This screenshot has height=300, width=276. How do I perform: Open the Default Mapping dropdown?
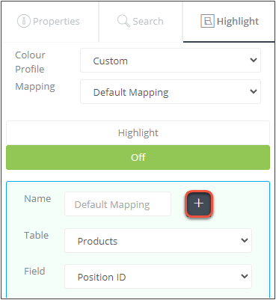pos(171,92)
